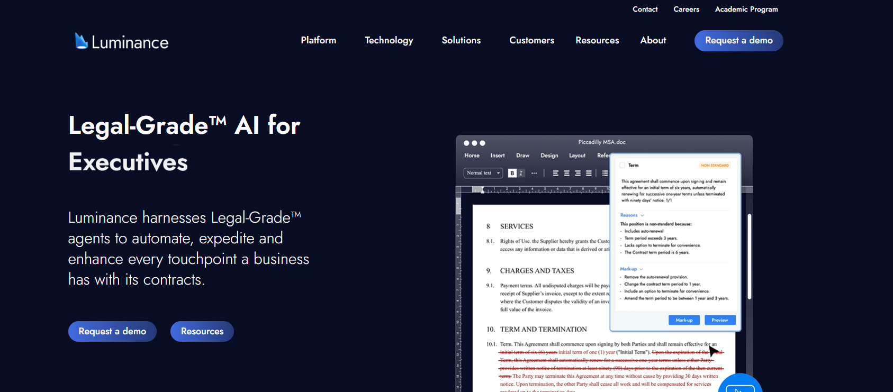
Task: Open the Technology menu
Action: [389, 40]
